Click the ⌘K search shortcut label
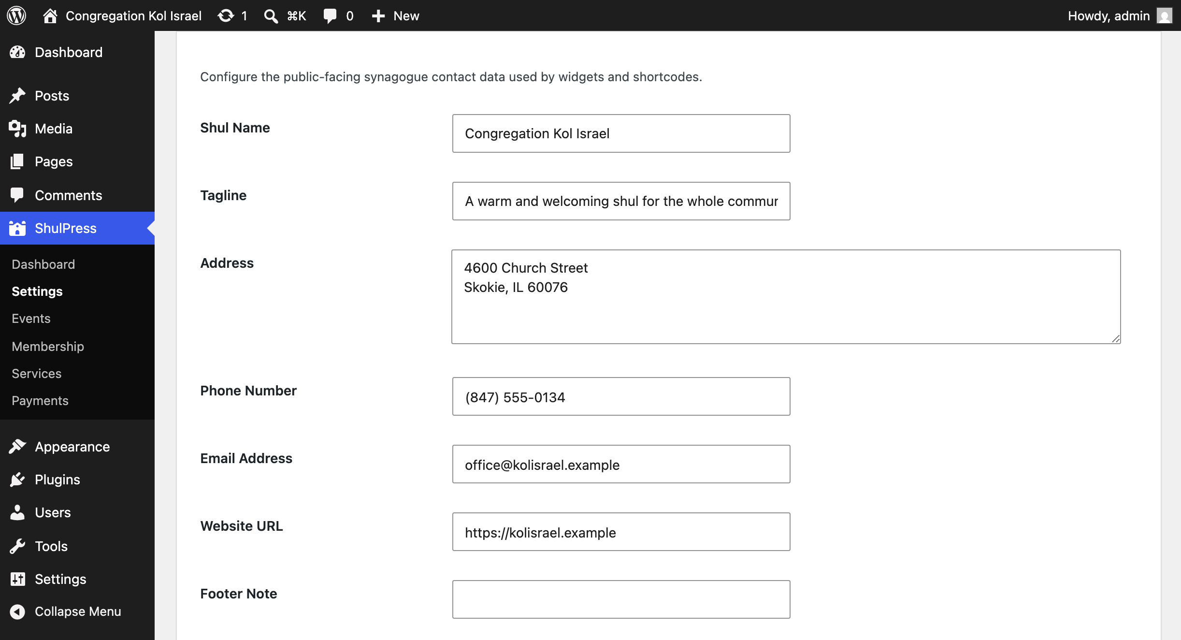The width and height of the screenshot is (1181, 640). click(x=296, y=16)
